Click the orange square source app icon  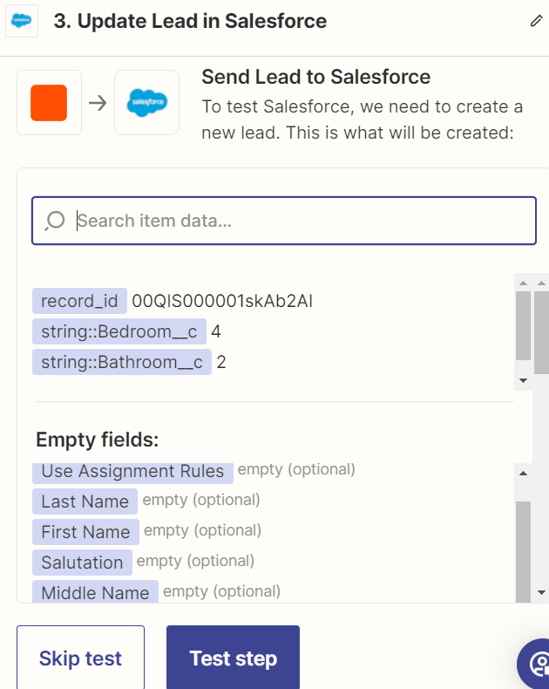click(x=49, y=103)
